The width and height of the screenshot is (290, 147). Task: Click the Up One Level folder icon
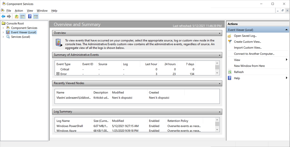tap(17, 17)
